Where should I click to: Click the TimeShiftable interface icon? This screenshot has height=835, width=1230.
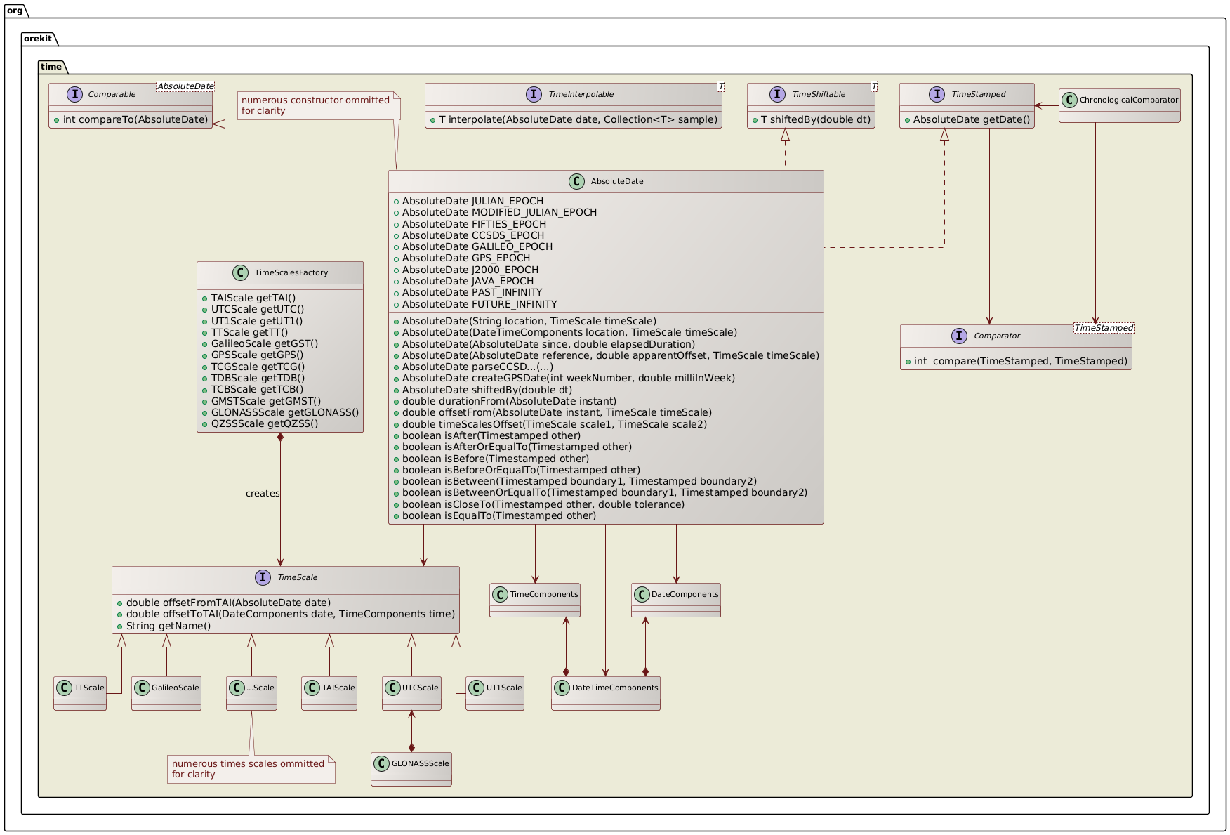pos(776,93)
